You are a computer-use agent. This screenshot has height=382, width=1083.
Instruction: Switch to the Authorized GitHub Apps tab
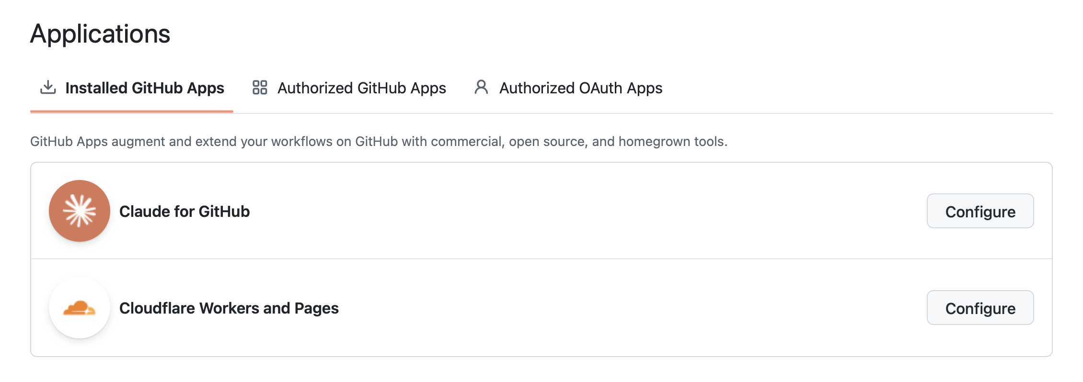tap(361, 88)
